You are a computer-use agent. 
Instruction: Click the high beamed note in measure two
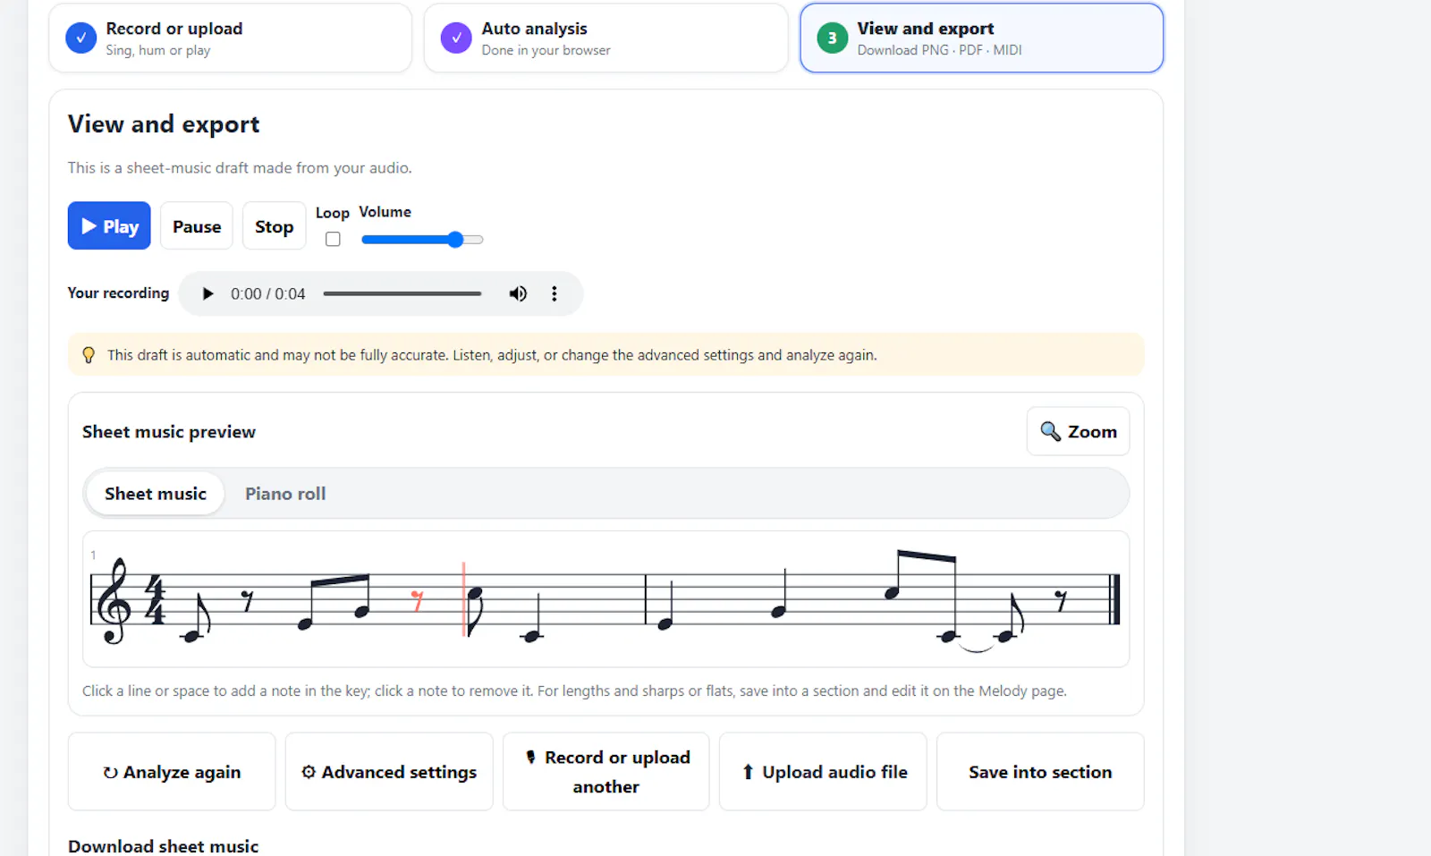(x=892, y=593)
